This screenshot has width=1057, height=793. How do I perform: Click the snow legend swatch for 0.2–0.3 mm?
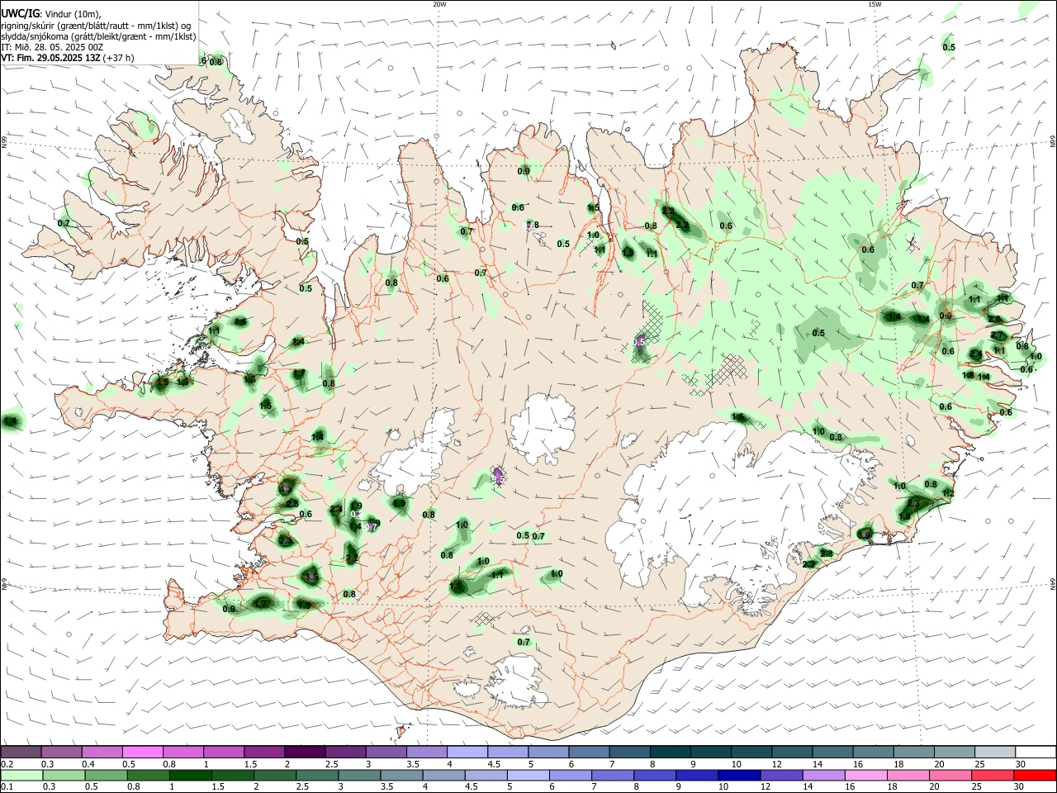21,752
